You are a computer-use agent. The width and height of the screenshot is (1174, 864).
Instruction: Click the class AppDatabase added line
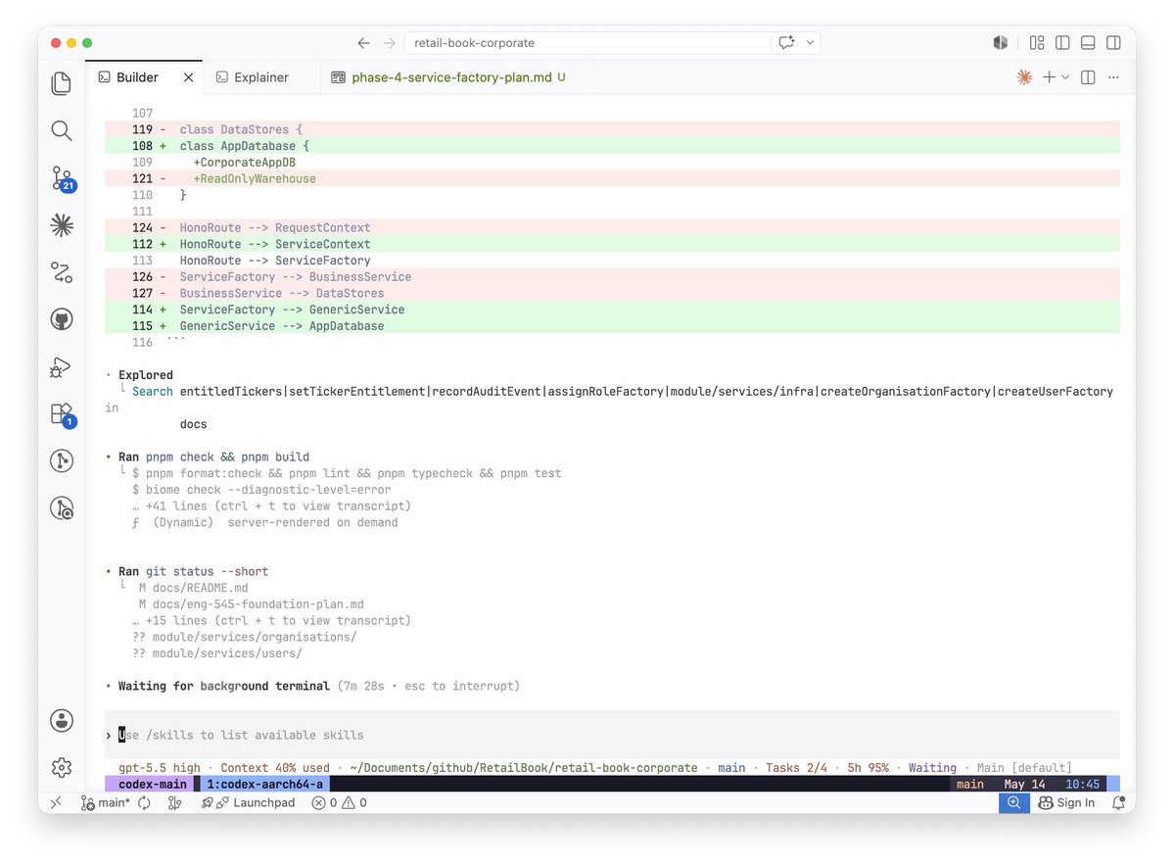tap(612, 146)
